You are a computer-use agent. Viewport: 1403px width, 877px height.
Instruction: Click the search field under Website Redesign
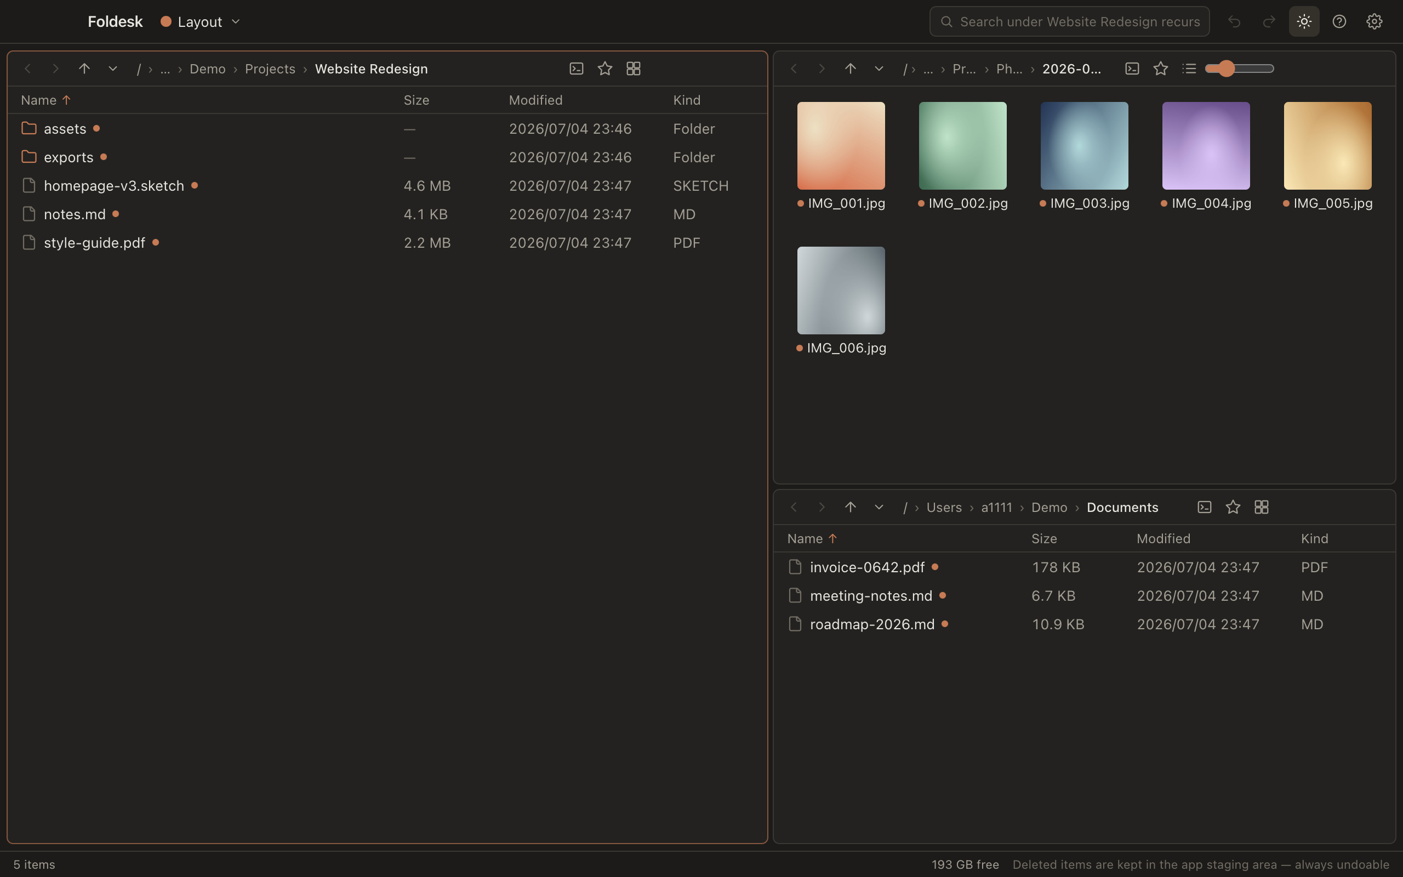pyautogui.click(x=1069, y=21)
